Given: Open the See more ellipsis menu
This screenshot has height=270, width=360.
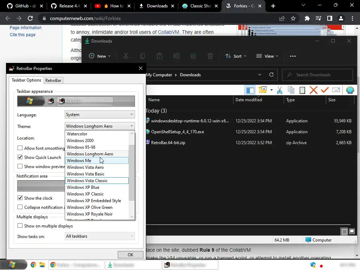Looking at the screenshot, I should click(x=293, y=56).
